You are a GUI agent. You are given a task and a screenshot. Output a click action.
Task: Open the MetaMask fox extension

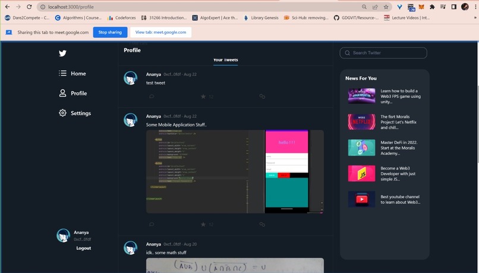coord(421,7)
